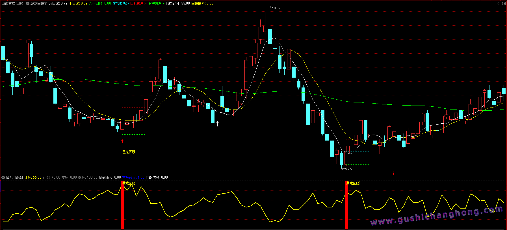
Task: Click the diamond icon at chart top-right
Action: pyautogui.click(x=499, y=4)
